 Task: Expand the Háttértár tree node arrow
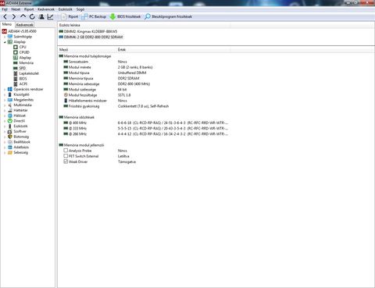coord(5,110)
